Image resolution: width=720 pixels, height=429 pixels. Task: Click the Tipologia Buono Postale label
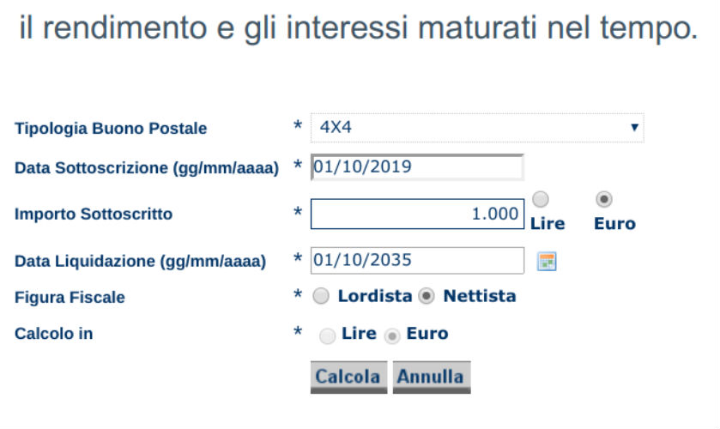[x=111, y=128]
